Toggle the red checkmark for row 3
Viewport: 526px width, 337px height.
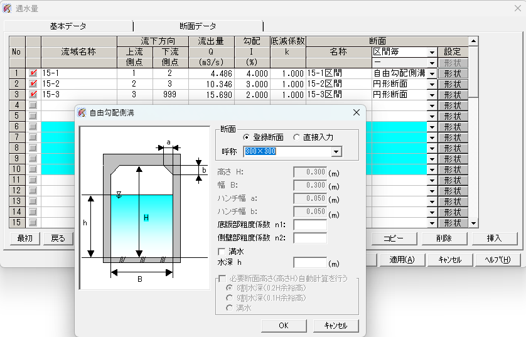point(33,95)
